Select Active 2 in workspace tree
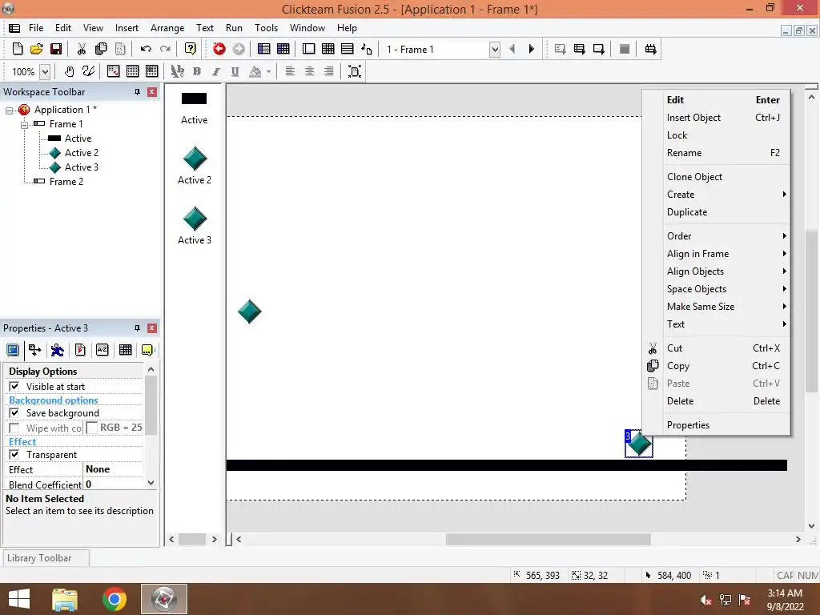This screenshot has width=820, height=615. [x=81, y=153]
